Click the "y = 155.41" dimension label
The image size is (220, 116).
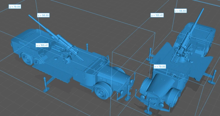click(157, 15)
